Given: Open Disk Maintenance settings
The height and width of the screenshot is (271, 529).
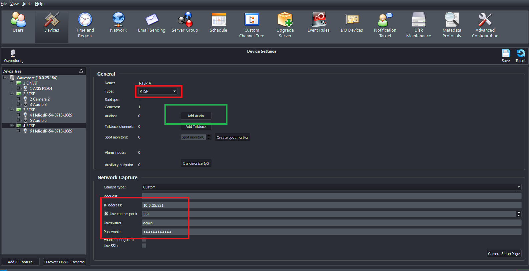Looking at the screenshot, I should 418,25.
